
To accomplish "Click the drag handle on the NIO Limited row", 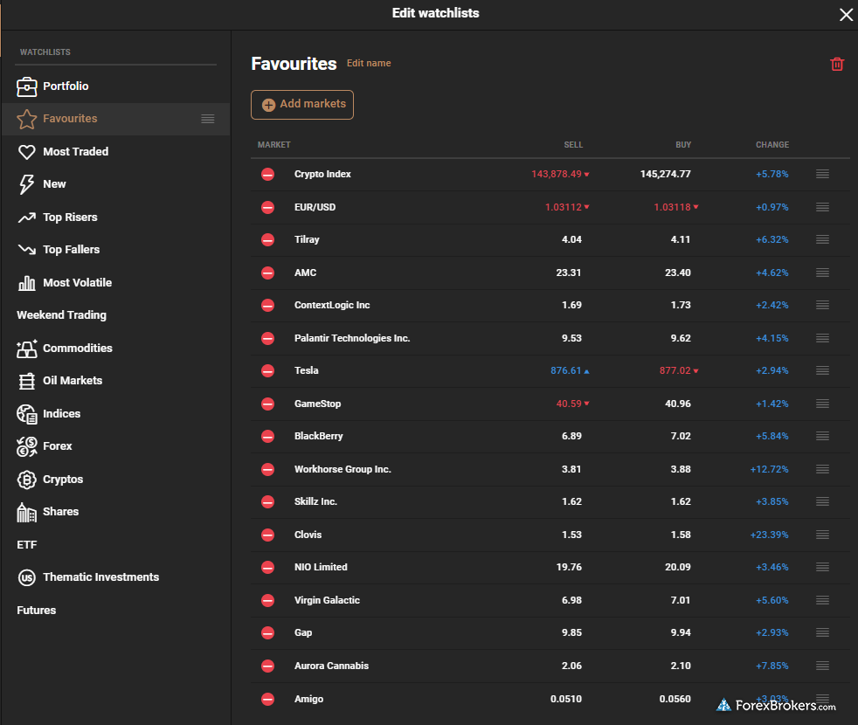I will pyautogui.click(x=822, y=568).
